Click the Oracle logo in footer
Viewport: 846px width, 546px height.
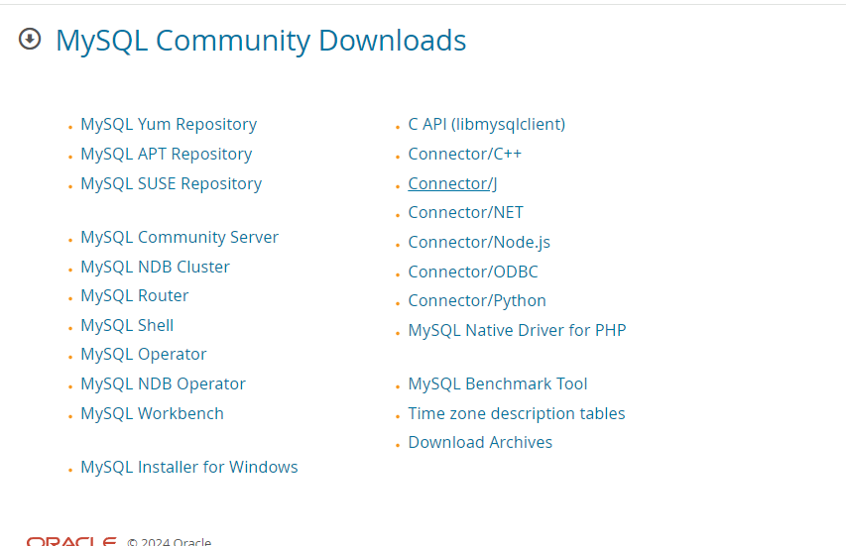71,541
